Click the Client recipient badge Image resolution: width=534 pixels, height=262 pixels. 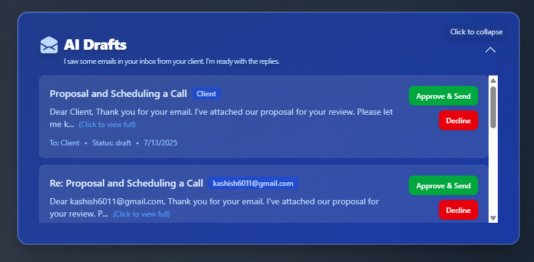pyautogui.click(x=206, y=93)
